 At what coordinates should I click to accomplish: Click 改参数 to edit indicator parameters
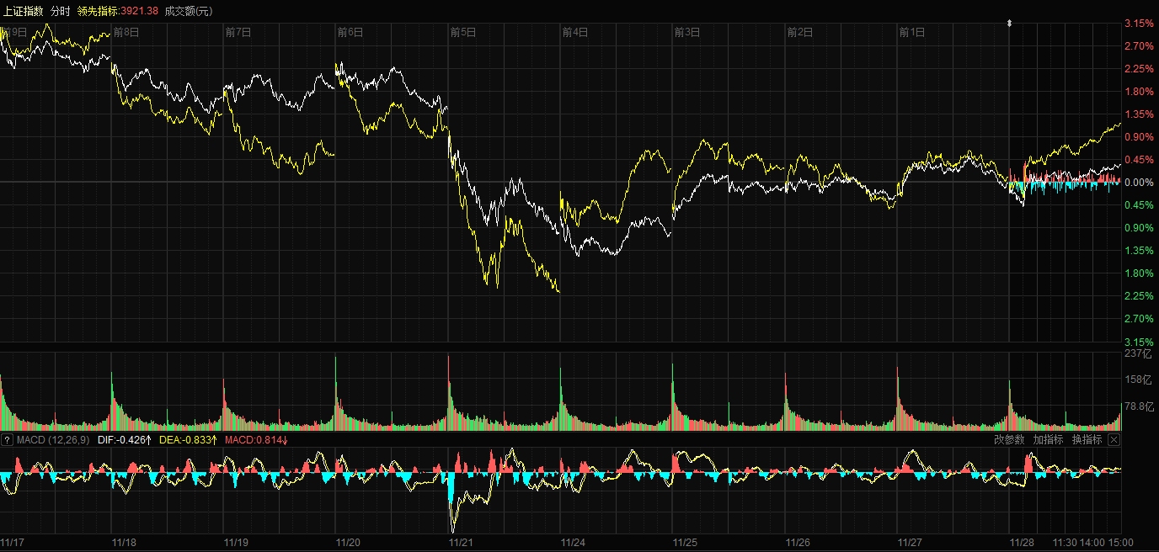pyautogui.click(x=1009, y=439)
